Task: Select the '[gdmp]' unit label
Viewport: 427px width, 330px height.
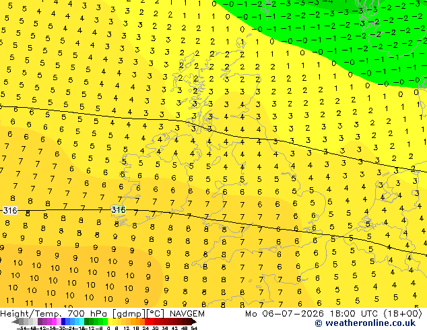Action: (129, 314)
